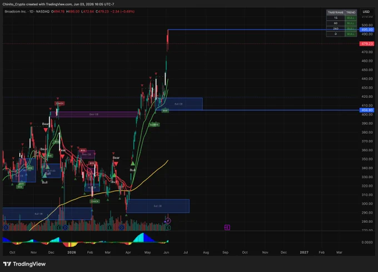Viewport: 378px width, 272px height.
Task: Click the Bear label above March peak
Action: [116, 158]
